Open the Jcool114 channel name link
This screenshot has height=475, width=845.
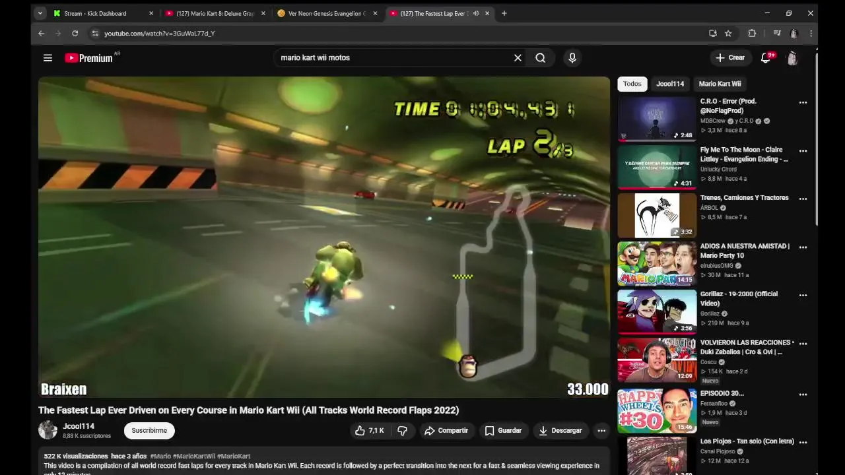(79, 426)
